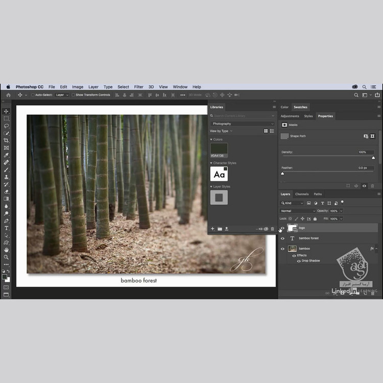Click the lock all icon in Layers
This screenshot has height=383, width=383.
[314, 219]
